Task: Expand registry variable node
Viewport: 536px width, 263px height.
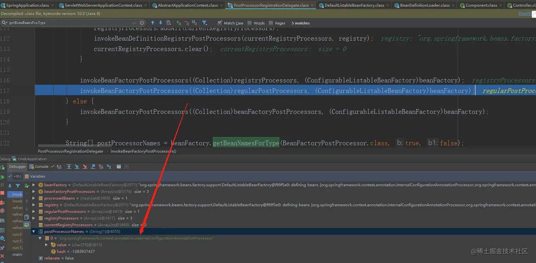Action: pyautogui.click(x=34, y=205)
